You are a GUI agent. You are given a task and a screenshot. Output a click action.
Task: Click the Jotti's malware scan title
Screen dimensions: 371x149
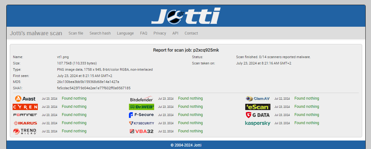(x=36, y=33)
